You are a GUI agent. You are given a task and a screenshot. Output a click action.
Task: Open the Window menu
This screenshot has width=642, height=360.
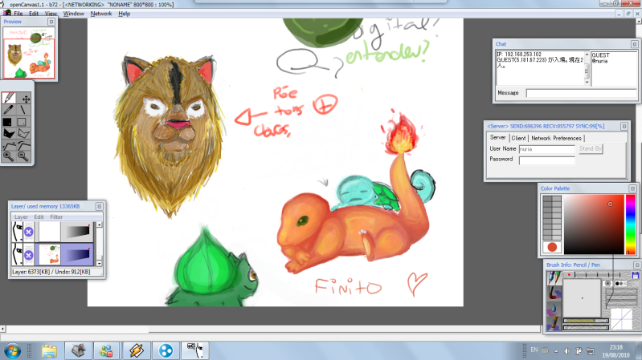(73, 14)
